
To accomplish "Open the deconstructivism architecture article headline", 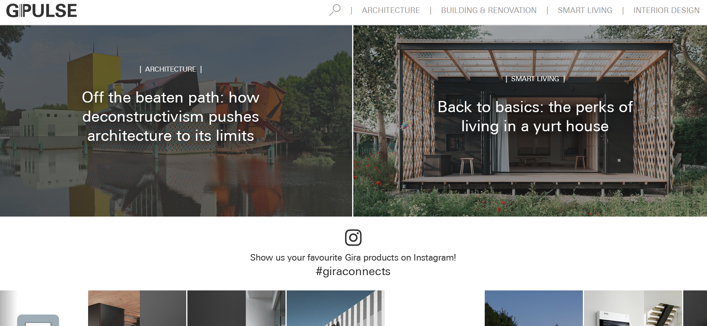I will 171,117.
